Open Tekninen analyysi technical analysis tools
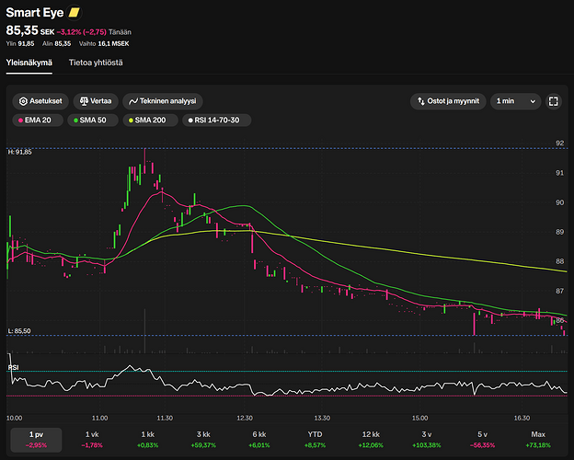 pyautogui.click(x=163, y=101)
